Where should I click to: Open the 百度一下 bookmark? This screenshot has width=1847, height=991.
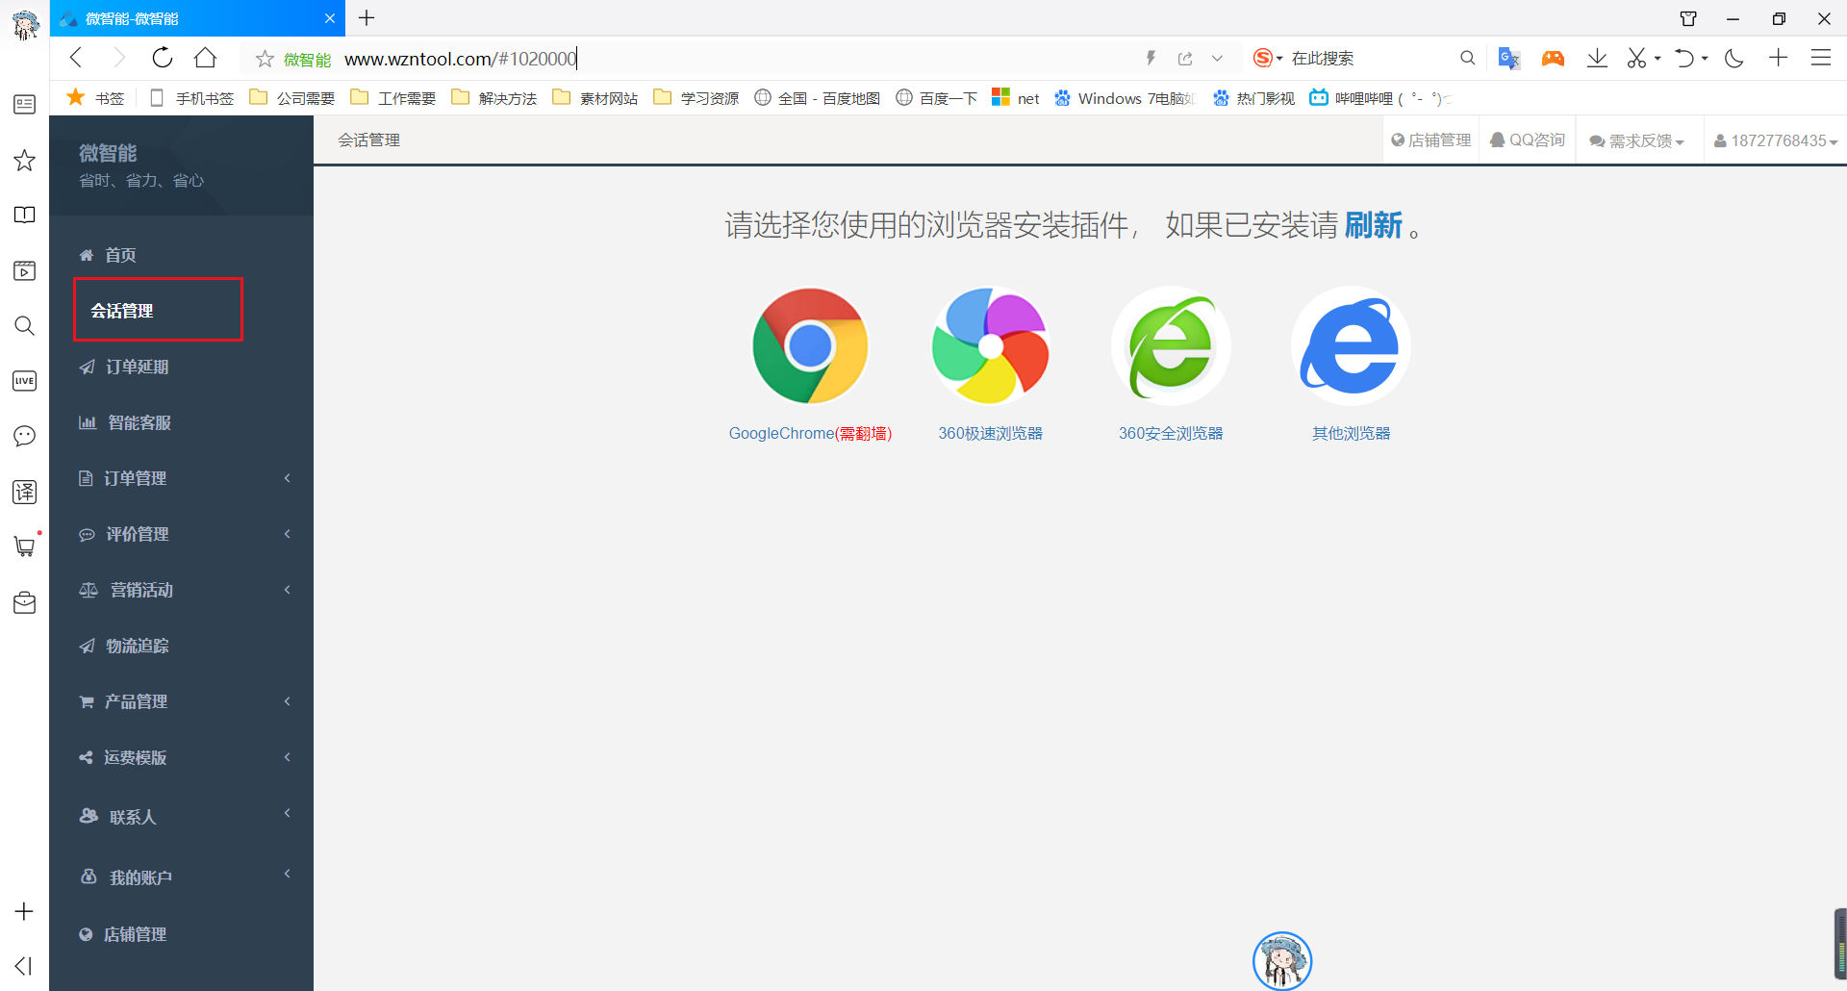point(936,98)
